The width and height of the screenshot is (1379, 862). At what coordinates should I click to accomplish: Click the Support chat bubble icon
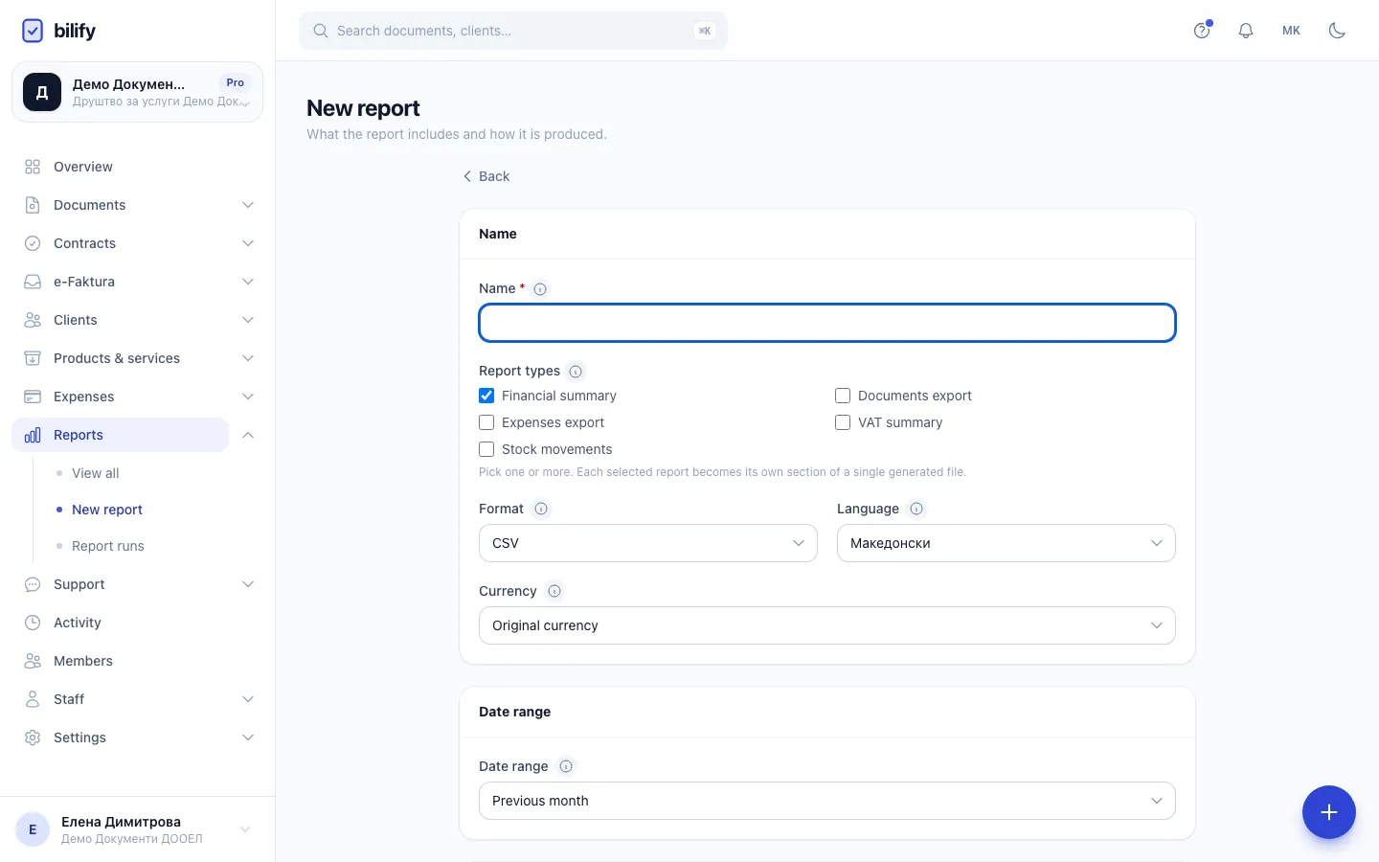click(33, 584)
